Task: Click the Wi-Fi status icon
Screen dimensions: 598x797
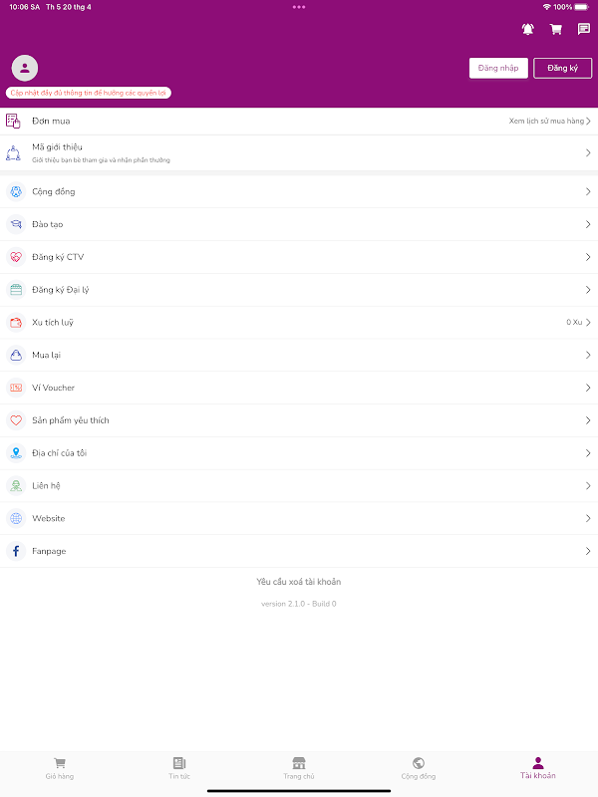Action: tap(546, 7)
